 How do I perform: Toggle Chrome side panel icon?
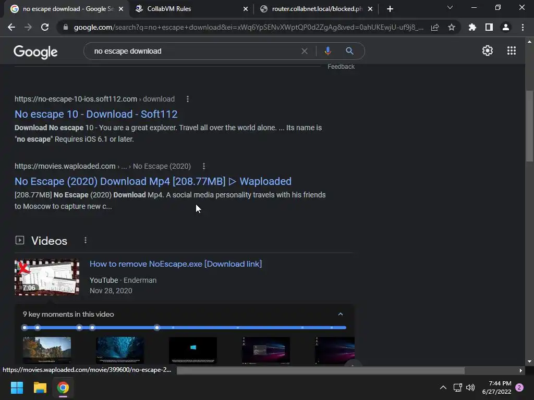tap(489, 27)
